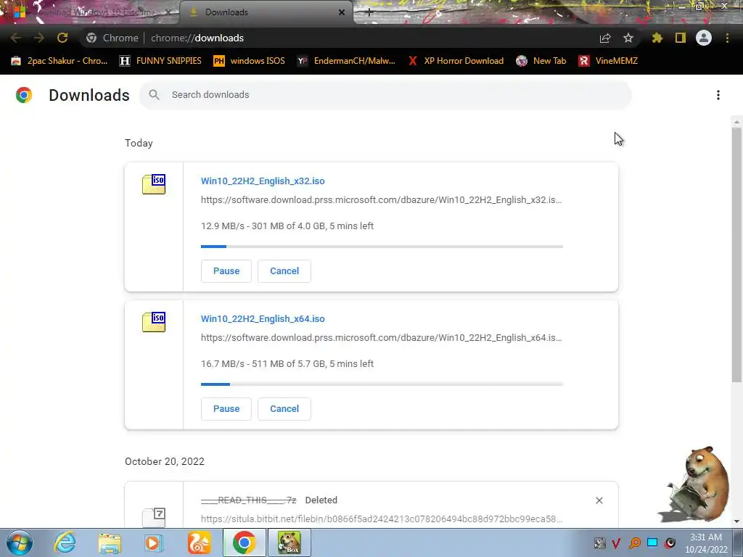This screenshot has width=743, height=557.
Task: Click the x32 download progress bar
Action: pos(382,247)
